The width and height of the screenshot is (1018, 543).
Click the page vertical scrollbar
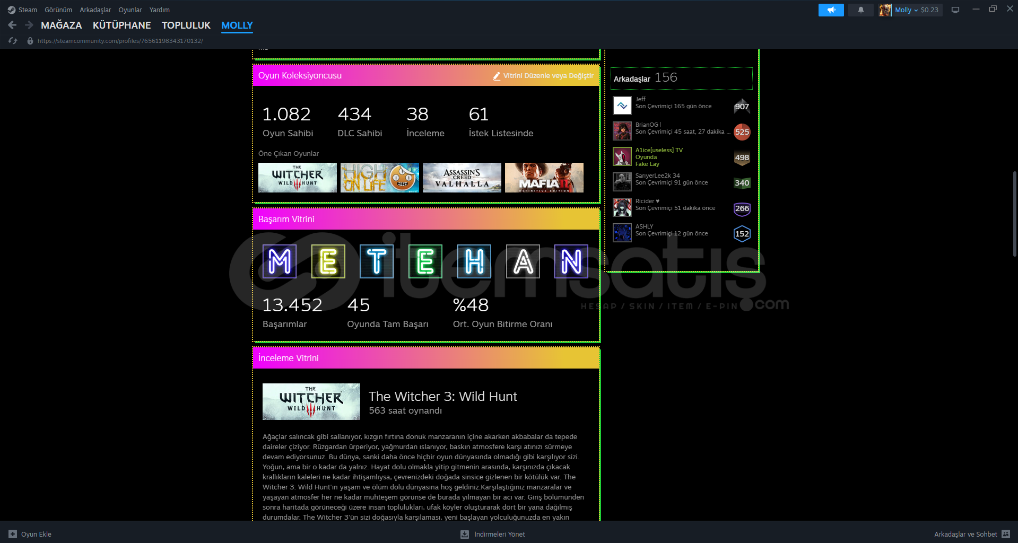point(1015,214)
